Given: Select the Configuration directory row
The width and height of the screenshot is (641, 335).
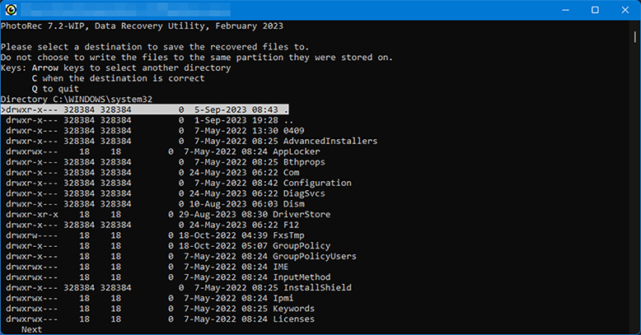Looking at the screenshot, I should pyautogui.click(x=179, y=183).
